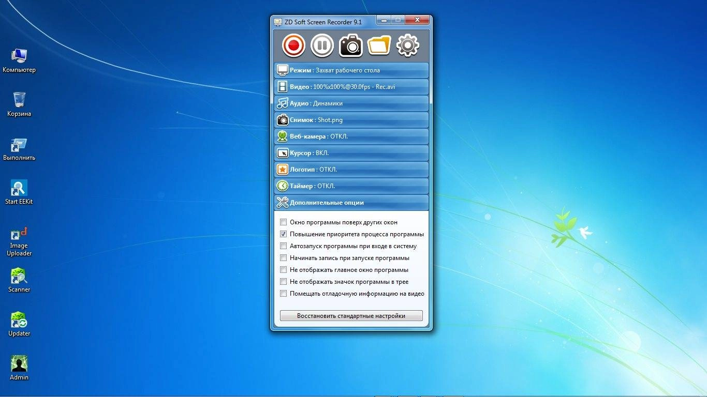Click the film icon beside Видео

[283, 87]
